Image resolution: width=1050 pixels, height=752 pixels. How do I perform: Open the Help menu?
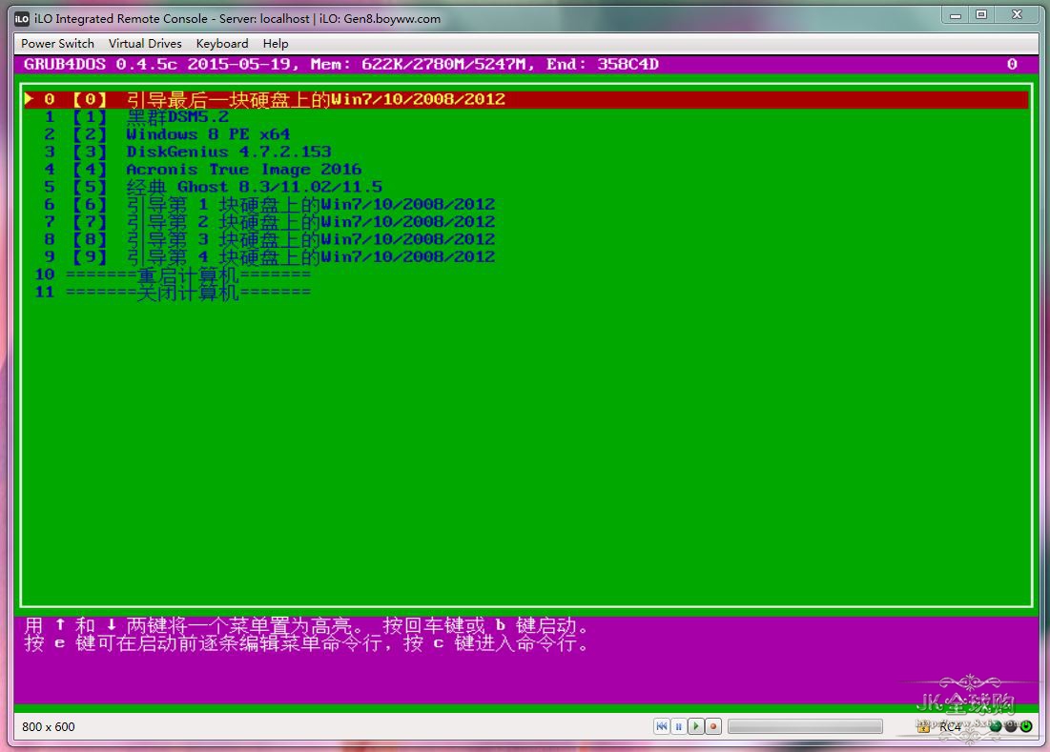(276, 43)
